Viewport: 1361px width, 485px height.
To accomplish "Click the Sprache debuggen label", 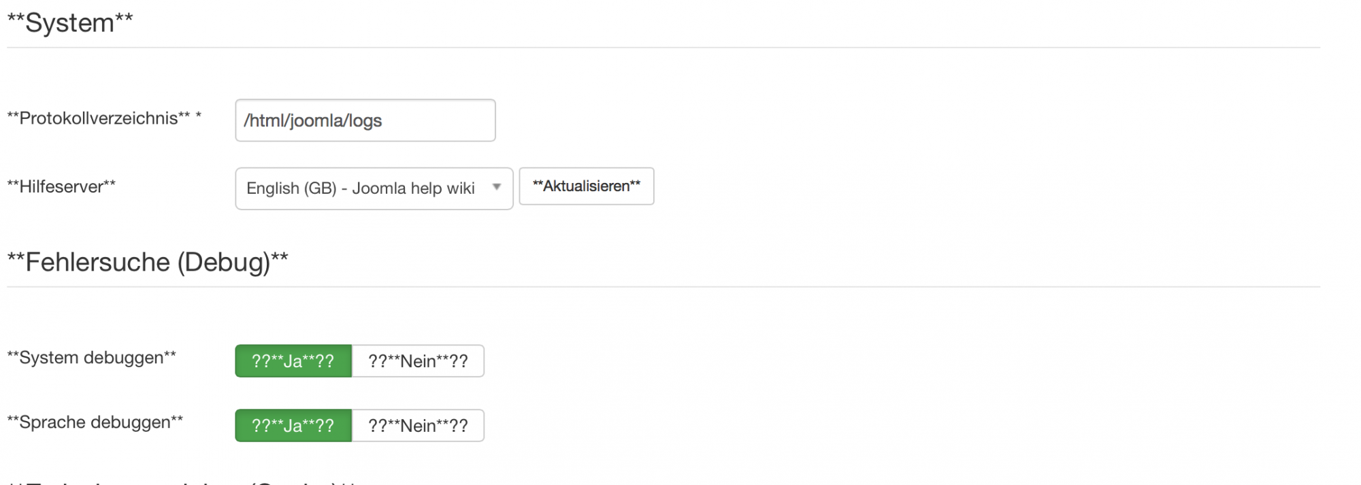I will (x=95, y=422).
